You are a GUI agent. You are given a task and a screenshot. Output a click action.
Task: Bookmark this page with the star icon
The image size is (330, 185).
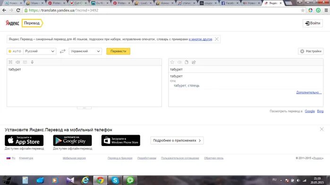click(303, 10)
